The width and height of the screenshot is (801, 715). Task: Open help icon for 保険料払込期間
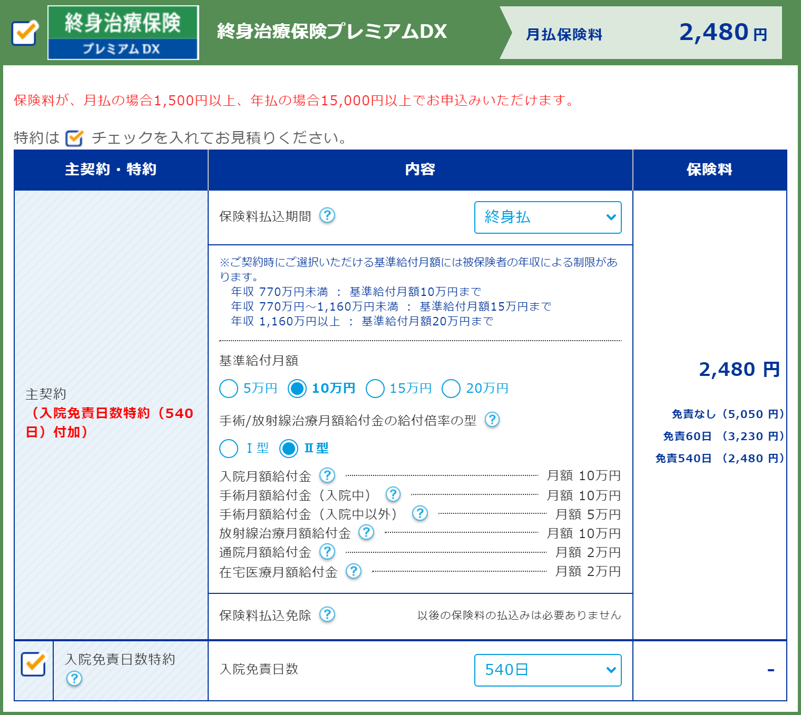327,215
